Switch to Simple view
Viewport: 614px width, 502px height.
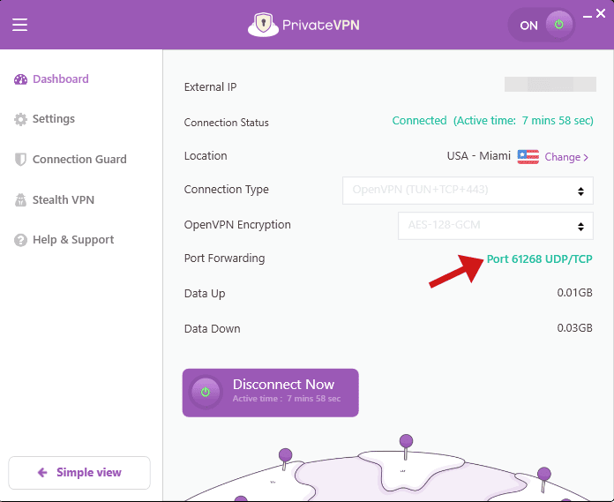[79, 473]
